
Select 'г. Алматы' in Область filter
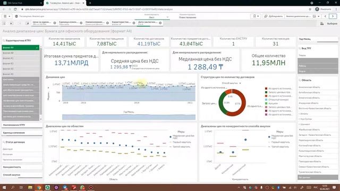tap(318, 114)
